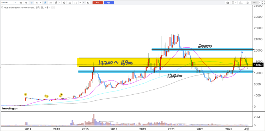This screenshot has width=265, height=131.
Task: Click the blue sell button
Action: (x=109, y=3)
